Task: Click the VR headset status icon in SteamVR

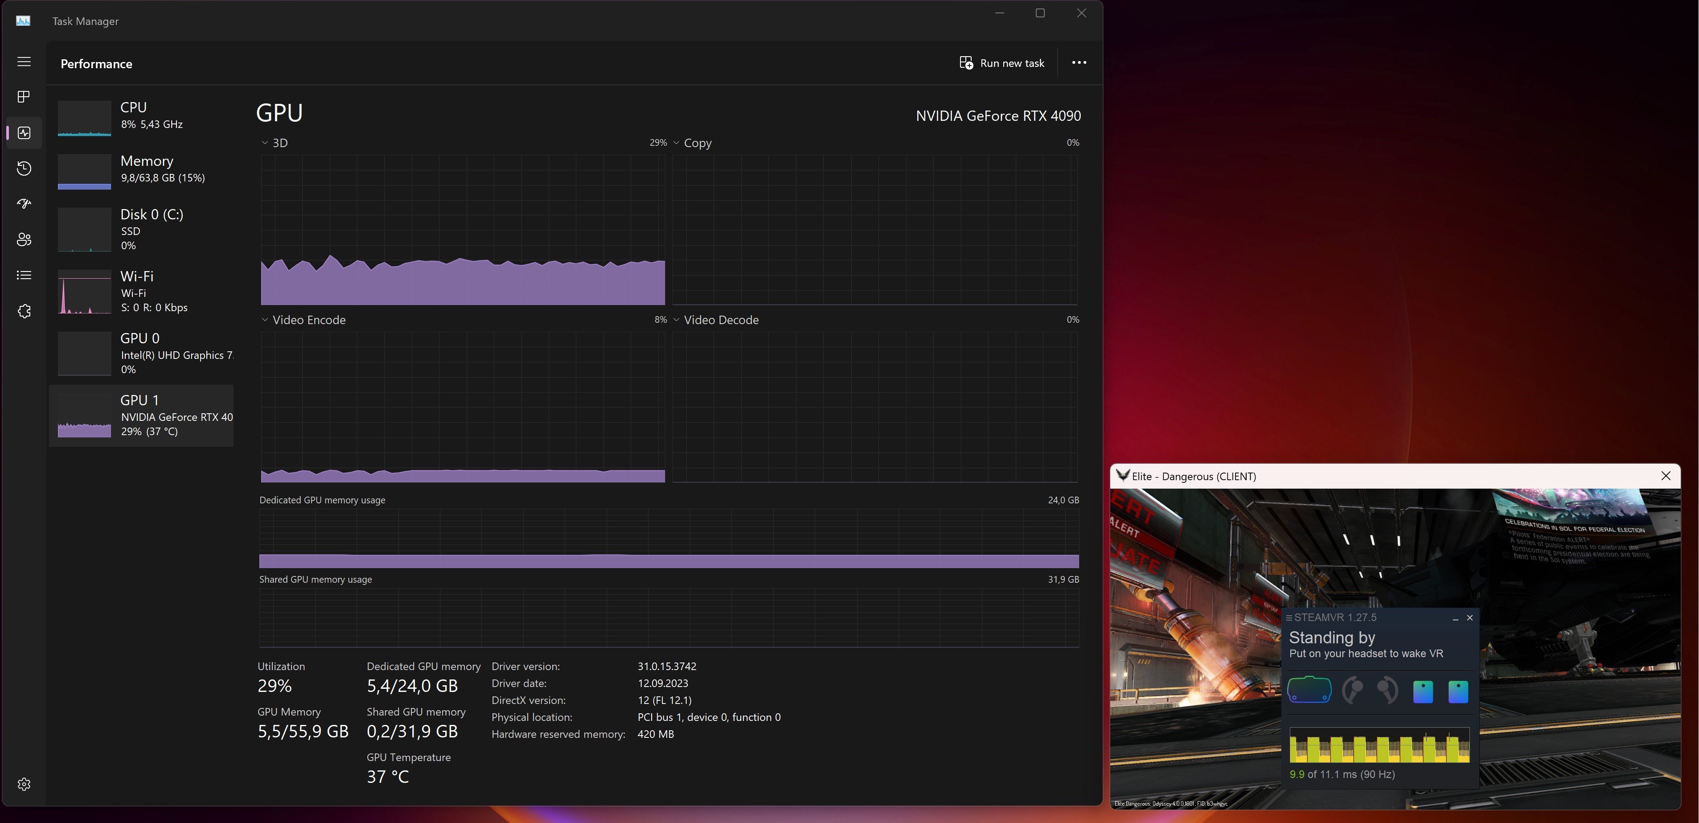Action: pos(1309,690)
